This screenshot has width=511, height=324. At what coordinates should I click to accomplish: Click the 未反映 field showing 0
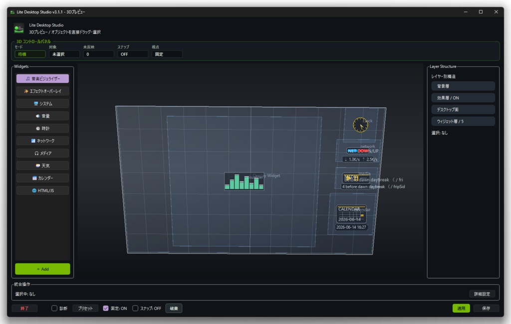(98, 54)
